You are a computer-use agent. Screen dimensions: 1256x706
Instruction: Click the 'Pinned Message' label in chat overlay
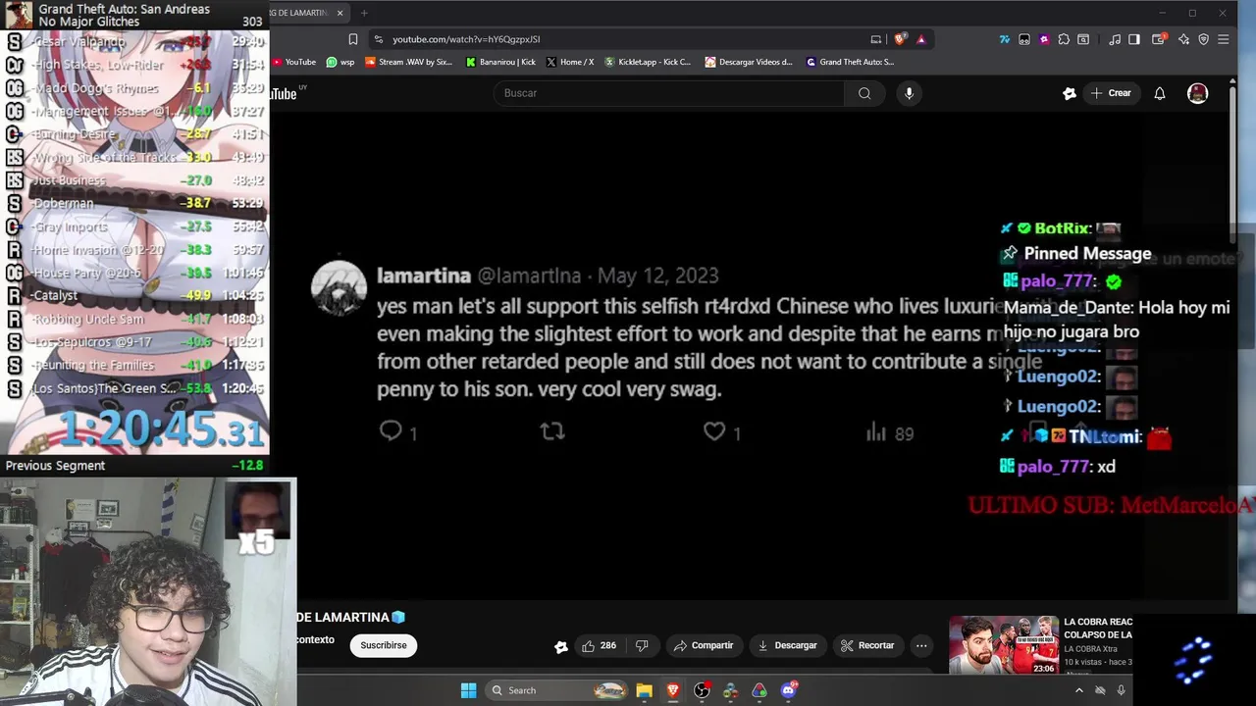click(1087, 254)
